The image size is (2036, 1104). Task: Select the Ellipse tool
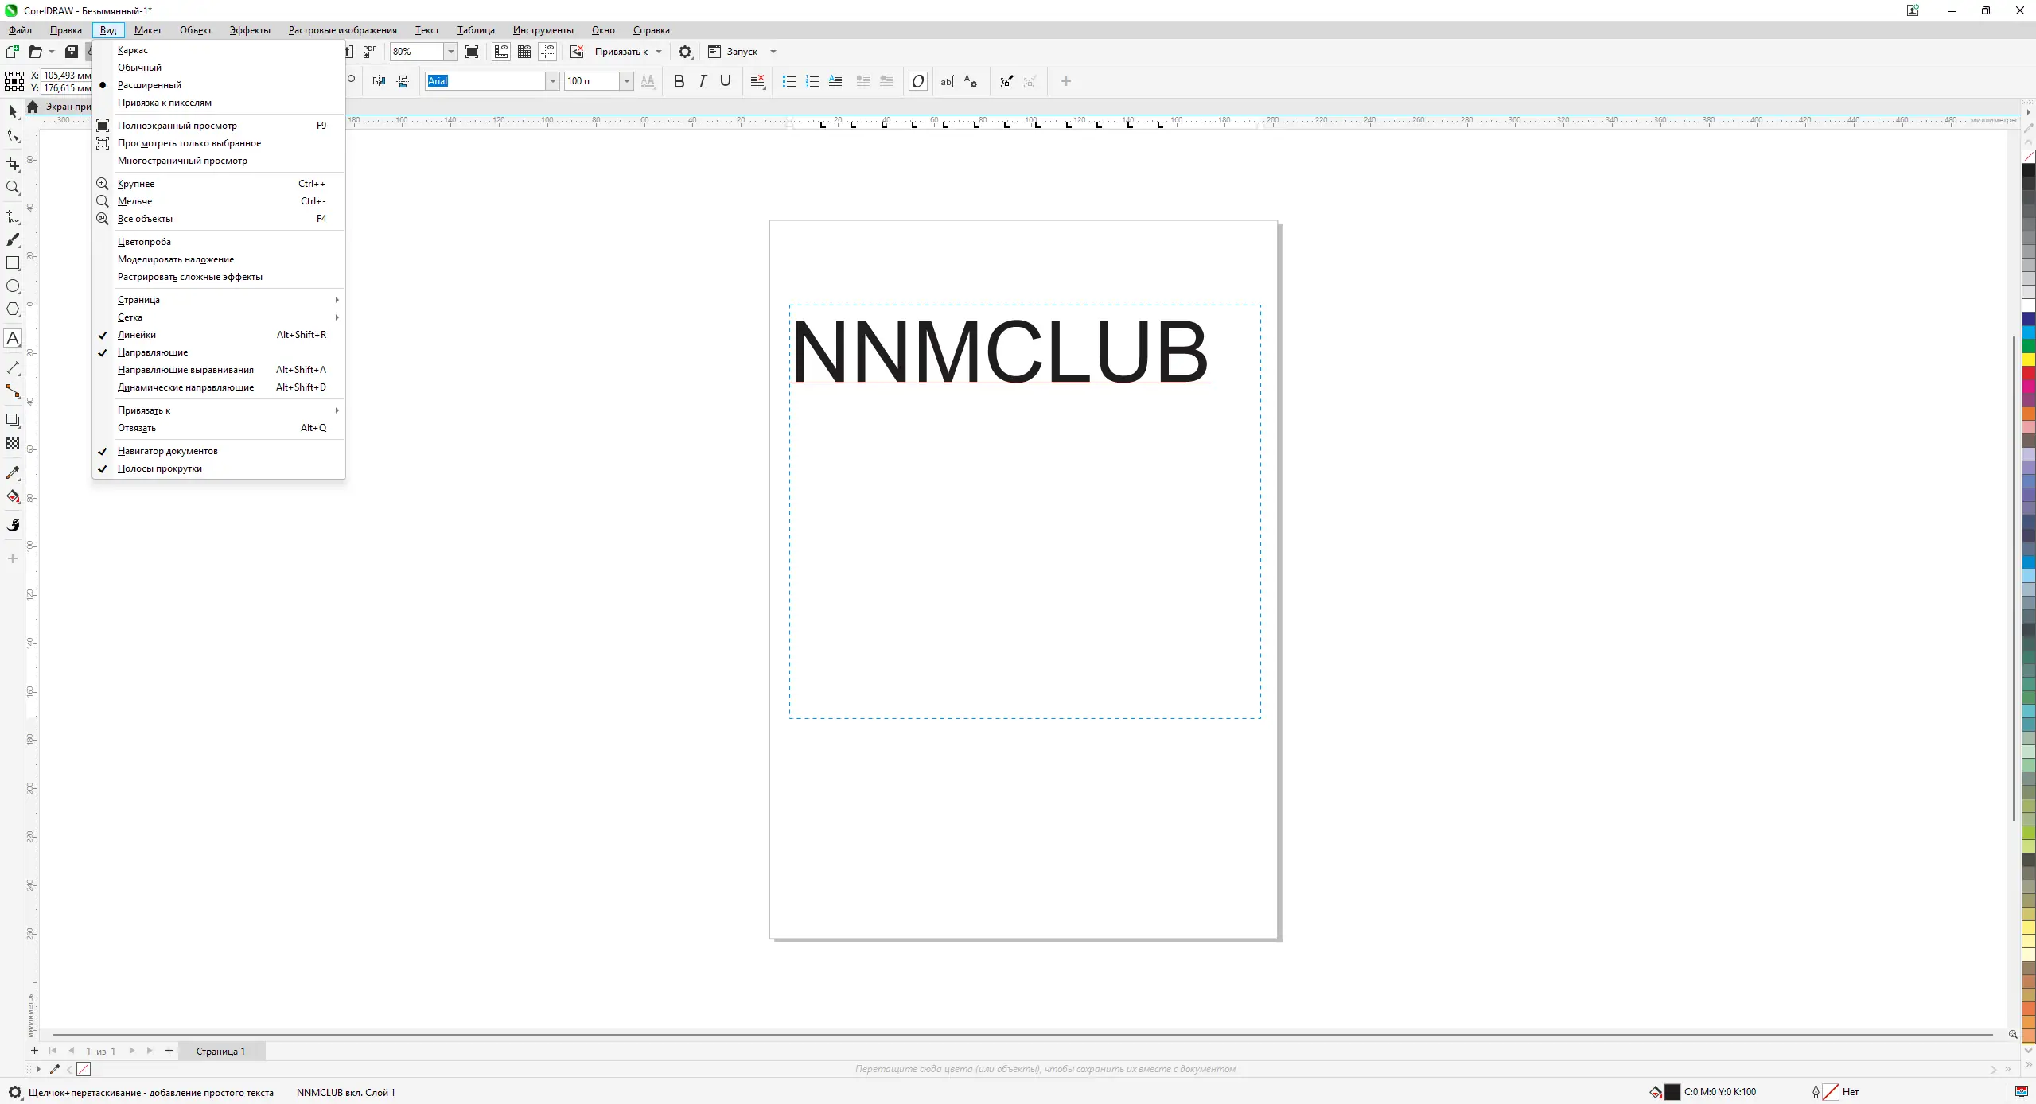coord(13,286)
